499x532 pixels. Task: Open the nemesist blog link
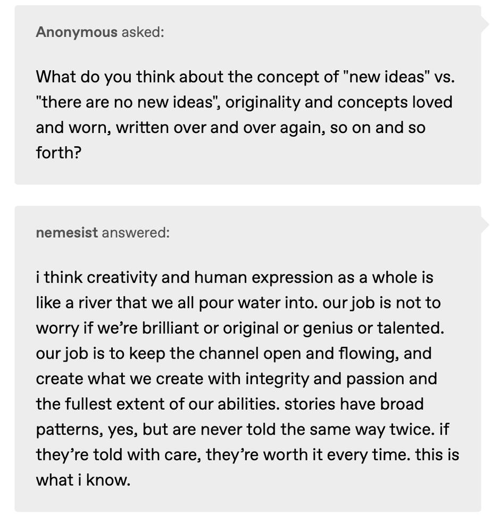[66, 233]
